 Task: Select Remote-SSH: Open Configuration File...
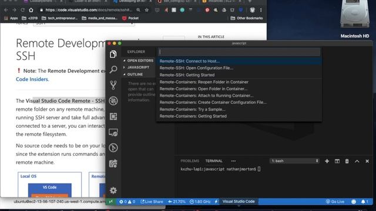(239, 68)
